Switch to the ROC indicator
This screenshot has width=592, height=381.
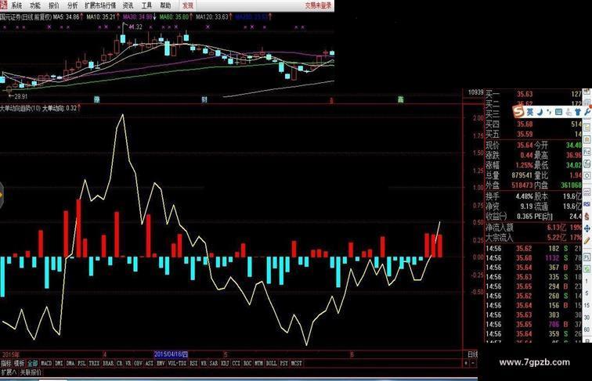click(x=247, y=363)
